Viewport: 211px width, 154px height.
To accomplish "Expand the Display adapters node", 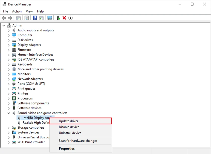I will (x=9, y=45).
